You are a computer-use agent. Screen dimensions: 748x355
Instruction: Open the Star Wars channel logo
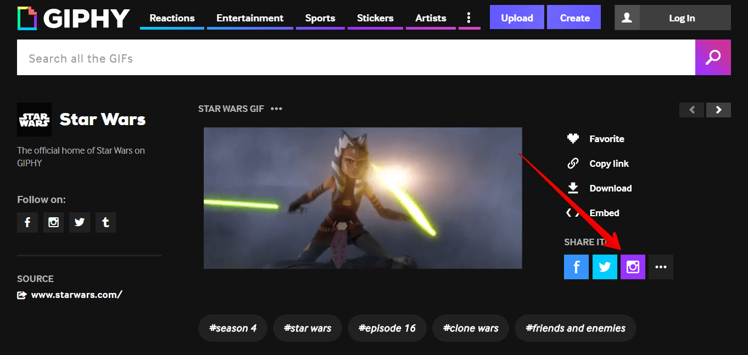(x=34, y=120)
